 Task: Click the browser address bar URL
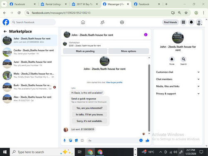coord(61,13)
